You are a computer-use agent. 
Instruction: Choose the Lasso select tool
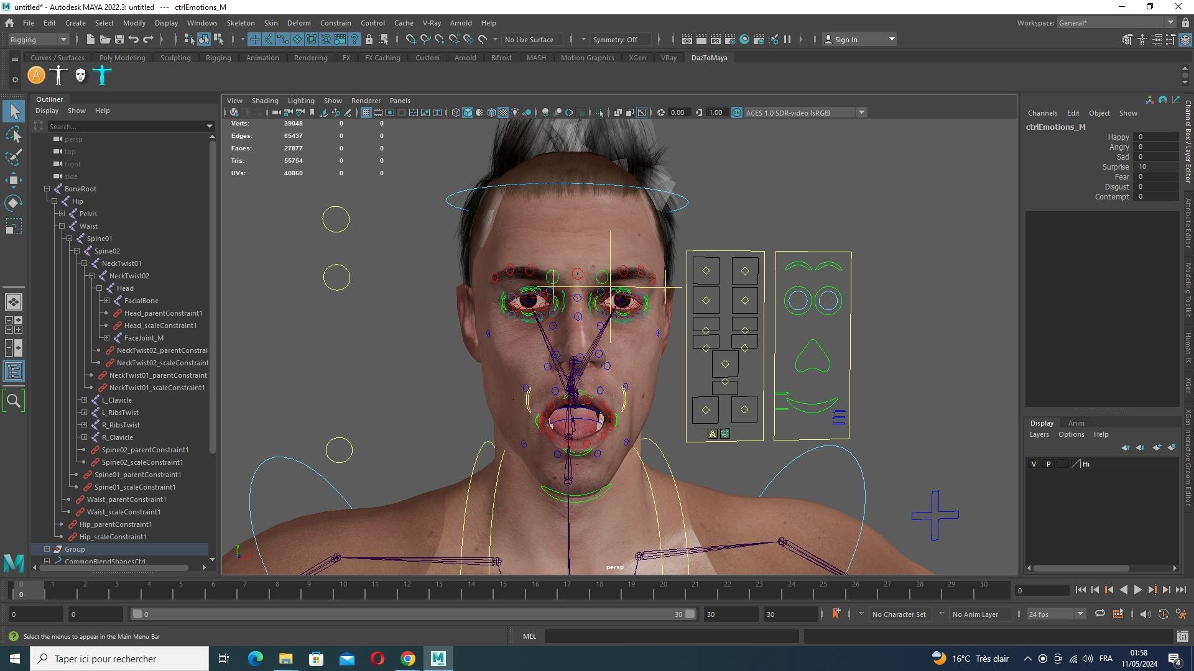(14, 134)
